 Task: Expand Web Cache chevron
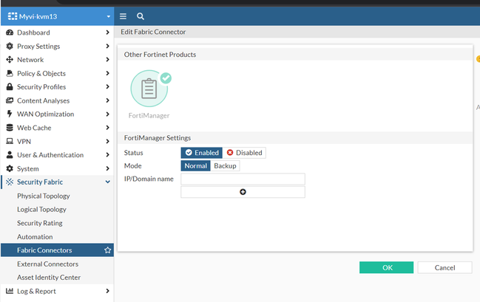tap(107, 128)
